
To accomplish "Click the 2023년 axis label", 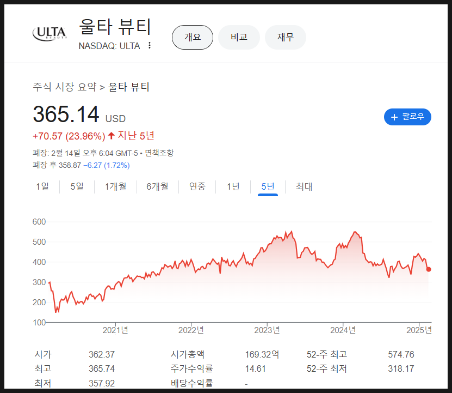I will click(x=267, y=330).
